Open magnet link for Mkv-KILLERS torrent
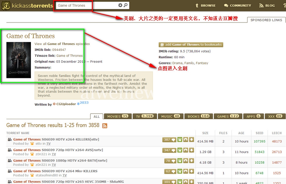The width and height of the screenshot is (286, 184). 186,171
